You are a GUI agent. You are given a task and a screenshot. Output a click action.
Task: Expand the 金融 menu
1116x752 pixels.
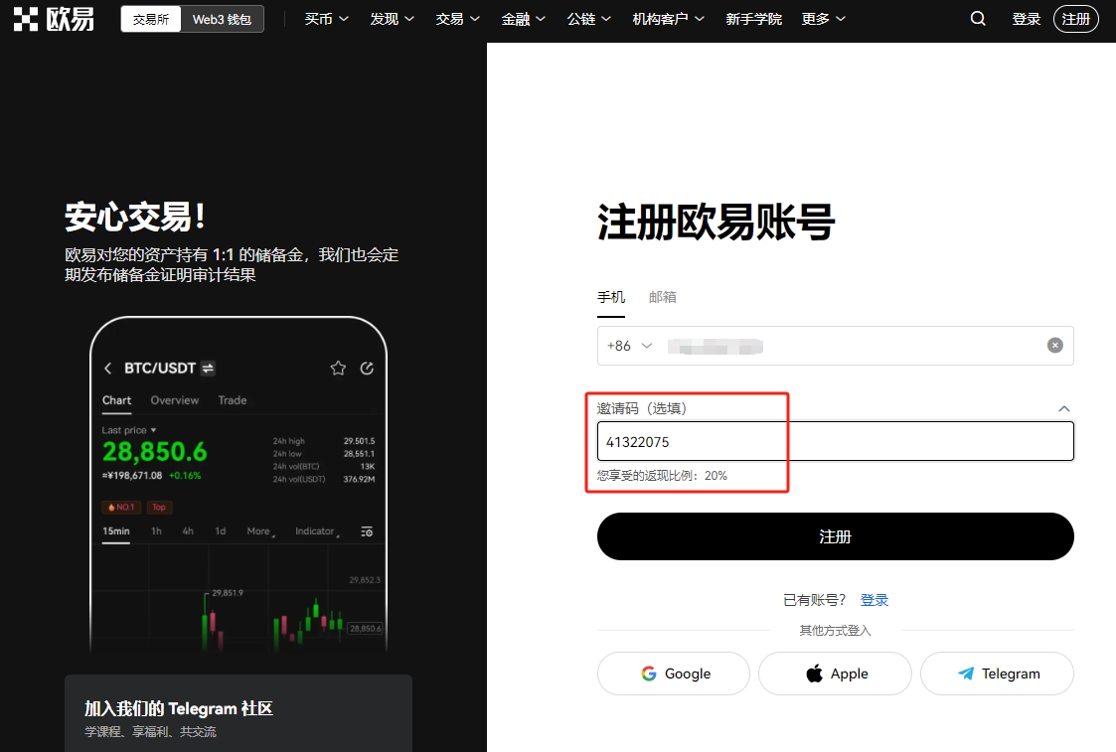click(x=523, y=19)
